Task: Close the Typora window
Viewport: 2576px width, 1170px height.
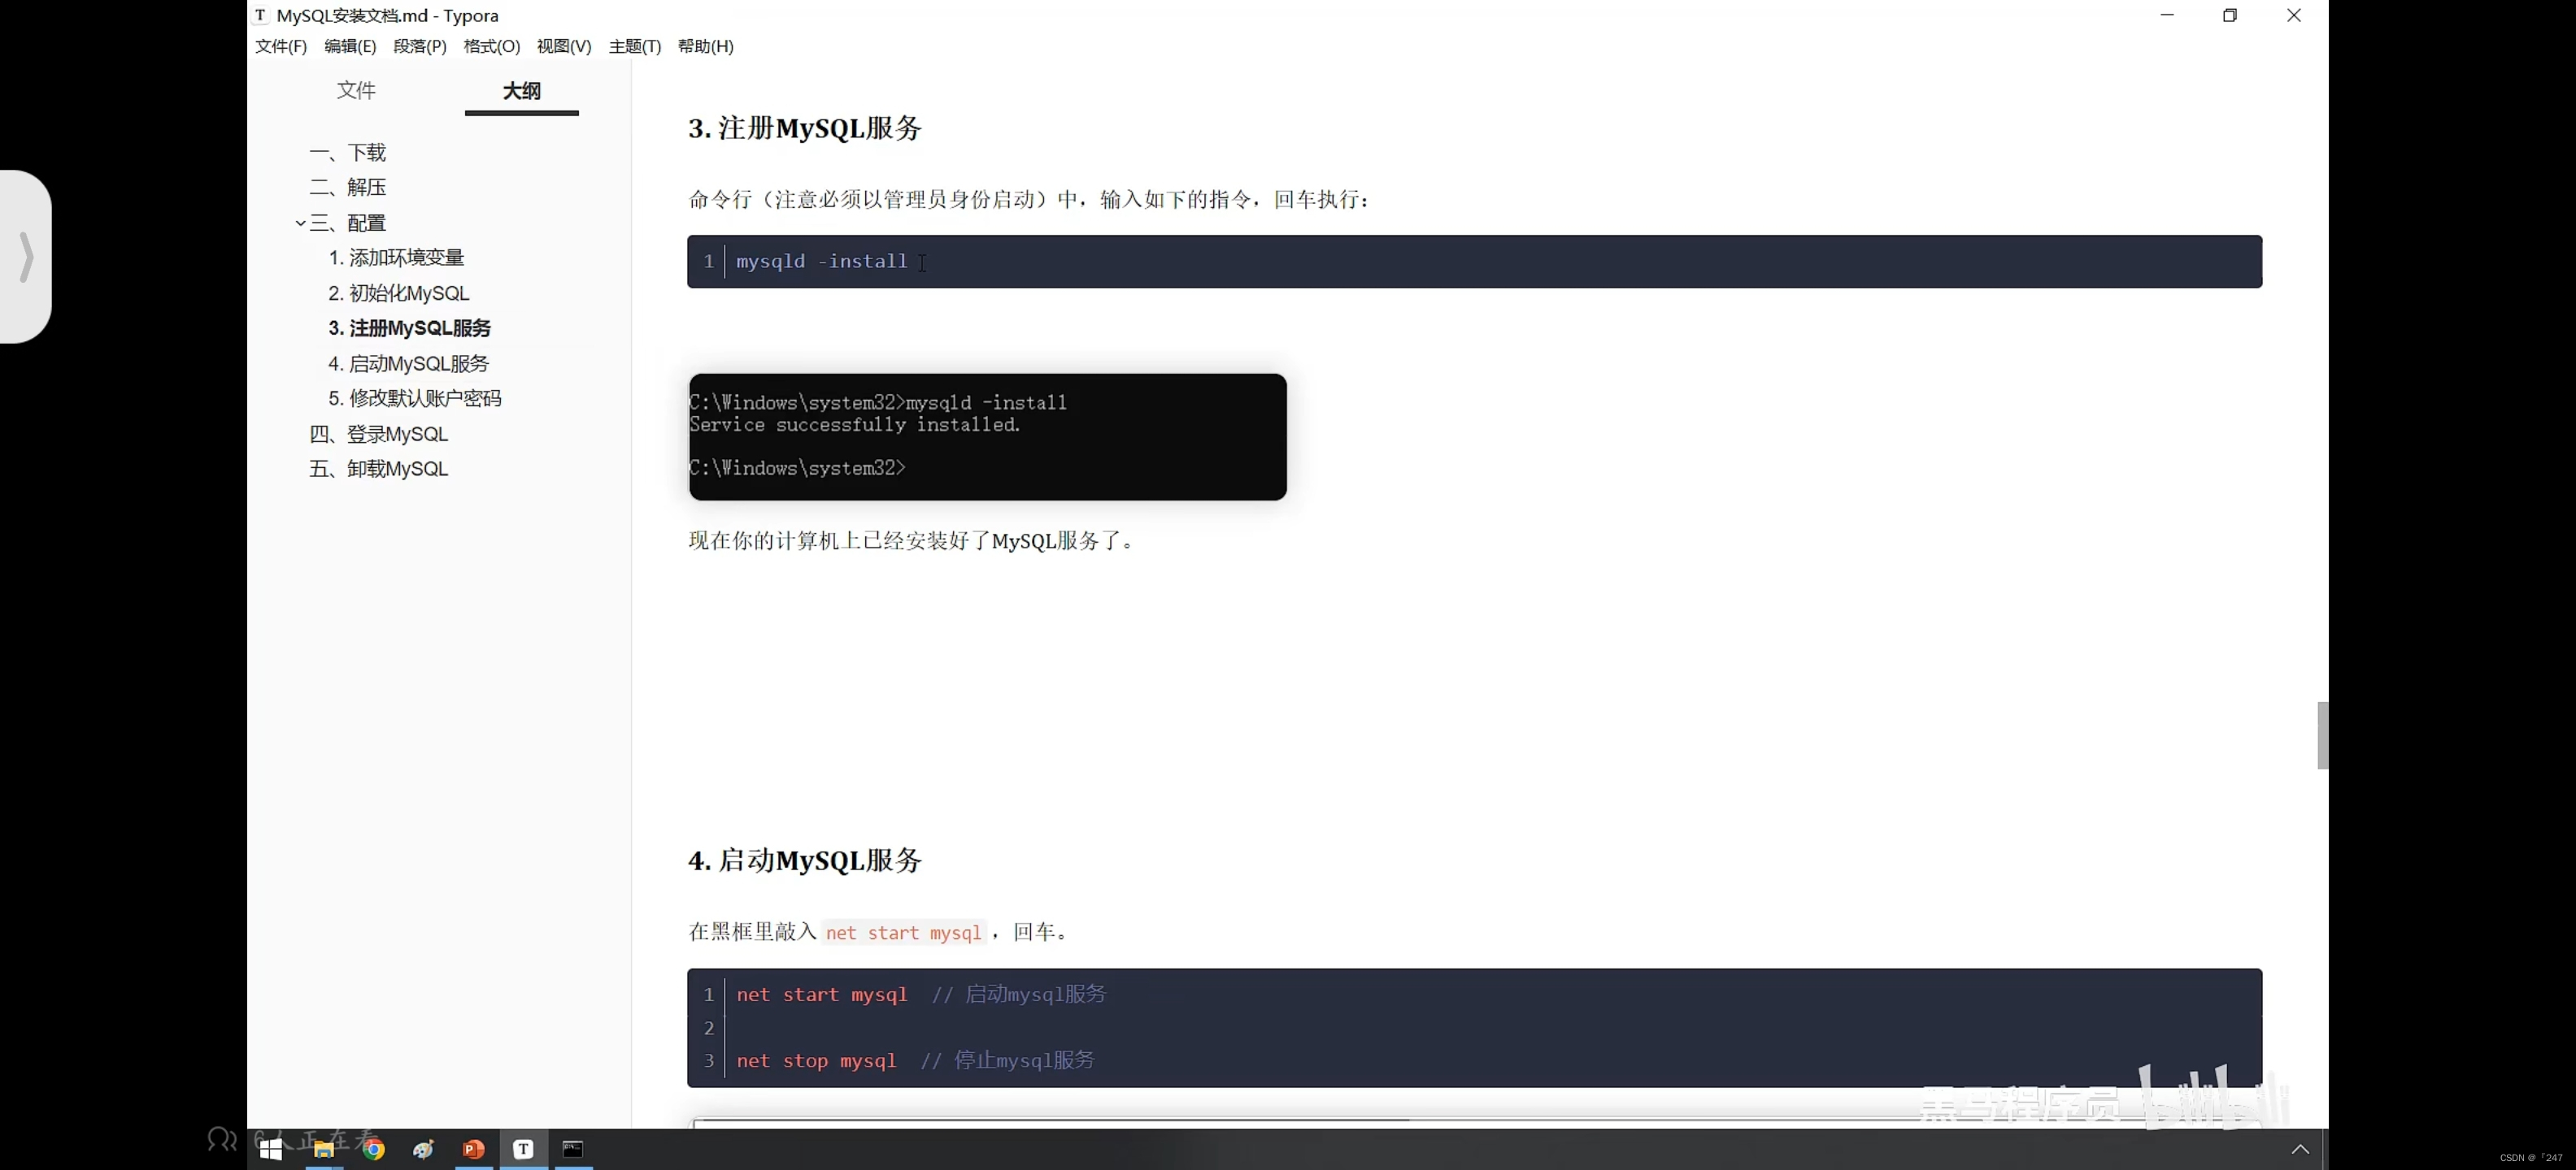Action: (2294, 15)
